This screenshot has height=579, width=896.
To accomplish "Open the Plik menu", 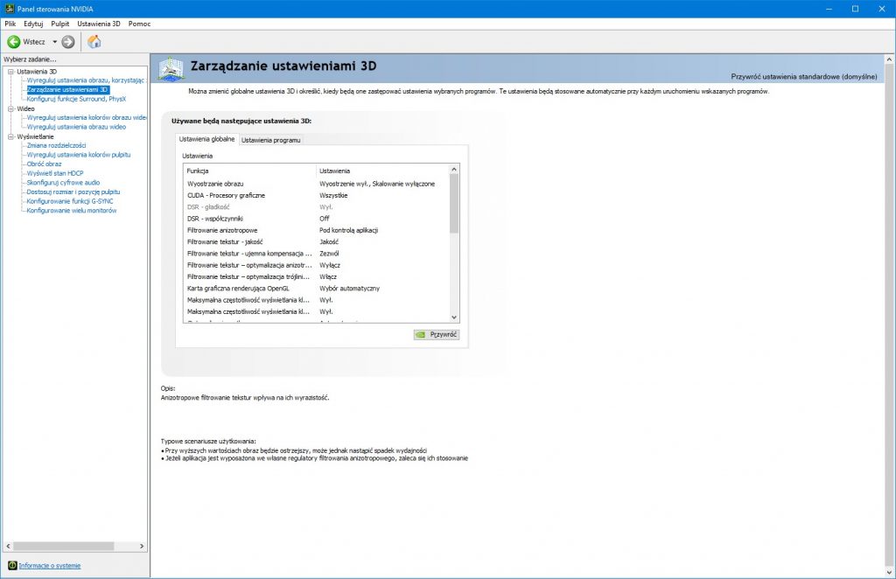I will click(10, 24).
